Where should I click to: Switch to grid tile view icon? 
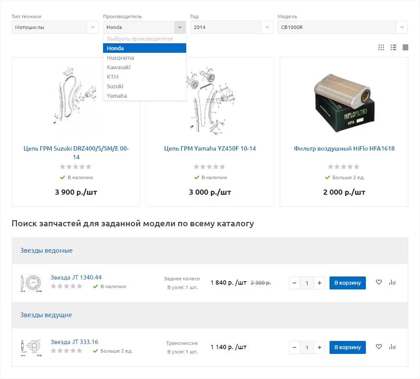coord(381,48)
